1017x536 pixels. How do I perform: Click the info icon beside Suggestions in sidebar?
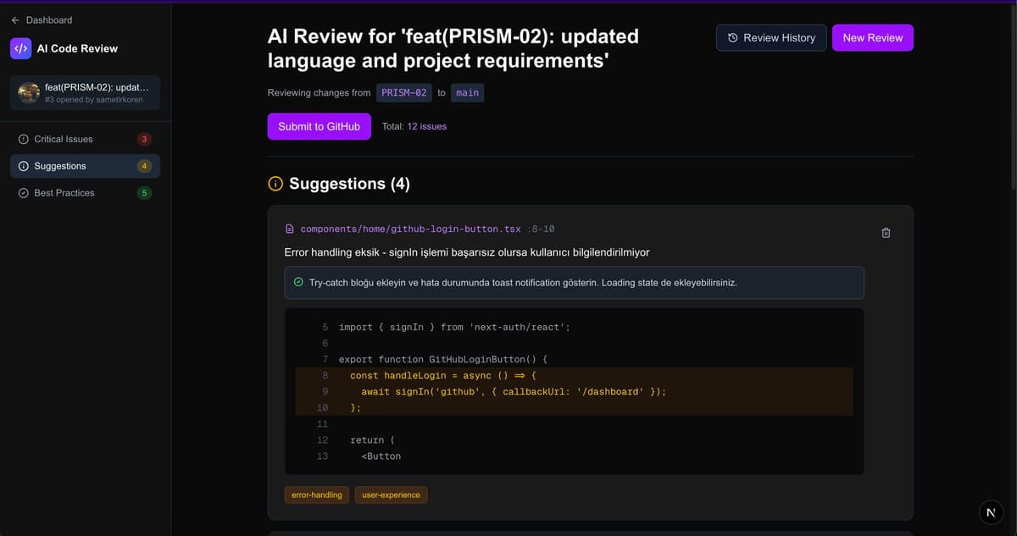pyautogui.click(x=23, y=166)
